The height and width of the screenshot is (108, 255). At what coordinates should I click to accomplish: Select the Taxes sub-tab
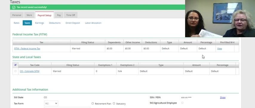27,23
